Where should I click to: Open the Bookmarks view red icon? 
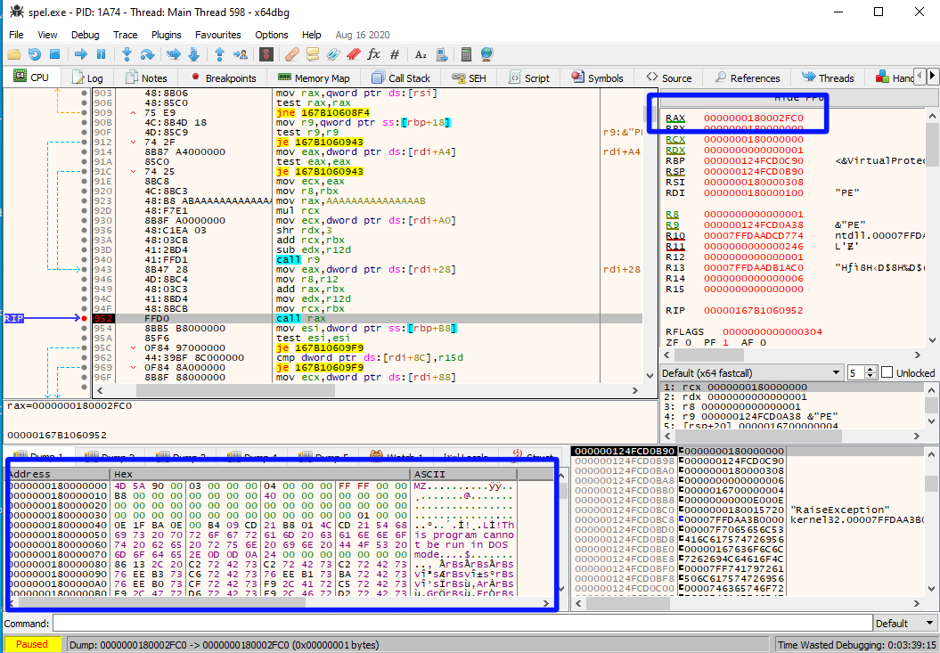click(353, 54)
